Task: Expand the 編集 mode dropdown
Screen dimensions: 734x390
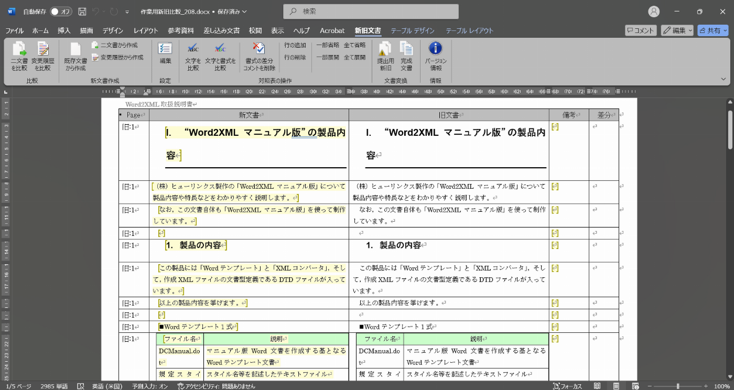Action: tap(677, 30)
